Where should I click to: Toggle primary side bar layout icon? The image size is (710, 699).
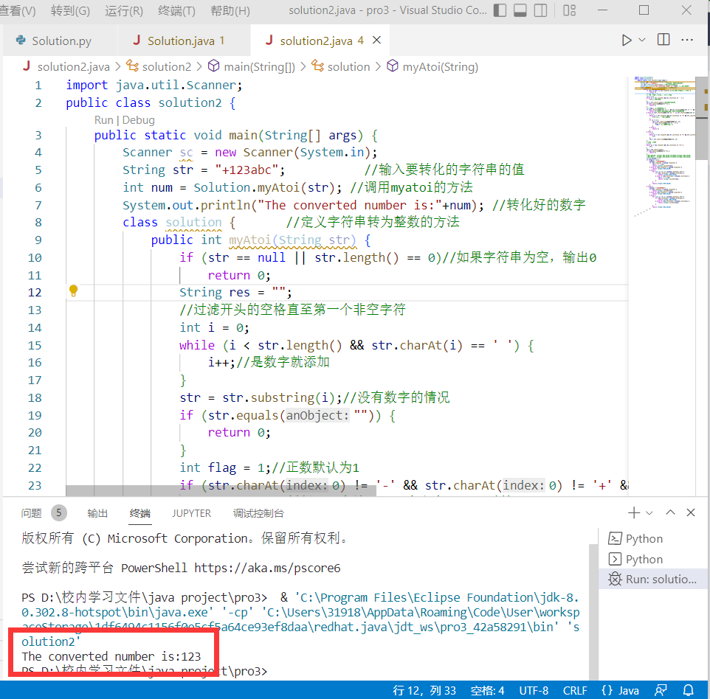[500, 10]
